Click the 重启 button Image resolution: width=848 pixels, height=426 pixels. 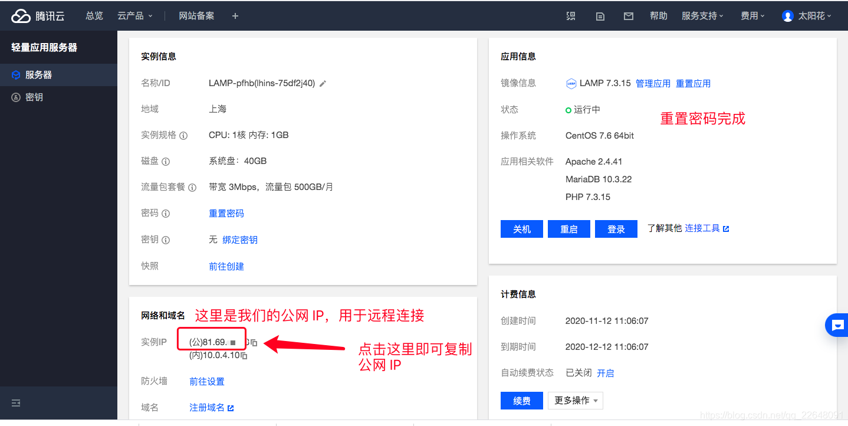pos(569,229)
